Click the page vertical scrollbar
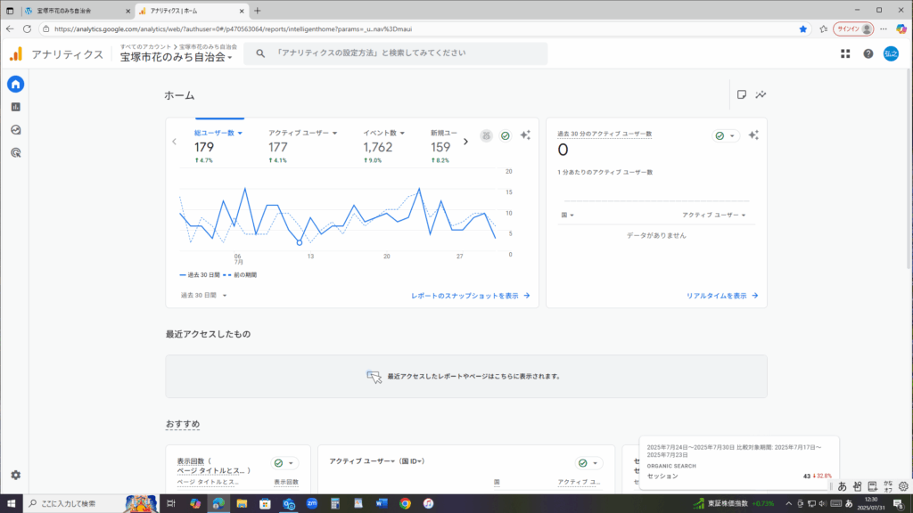The image size is (913, 513). click(909, 168)
